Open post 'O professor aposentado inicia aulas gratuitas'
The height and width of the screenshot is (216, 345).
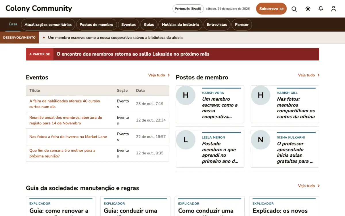[295, 152]
